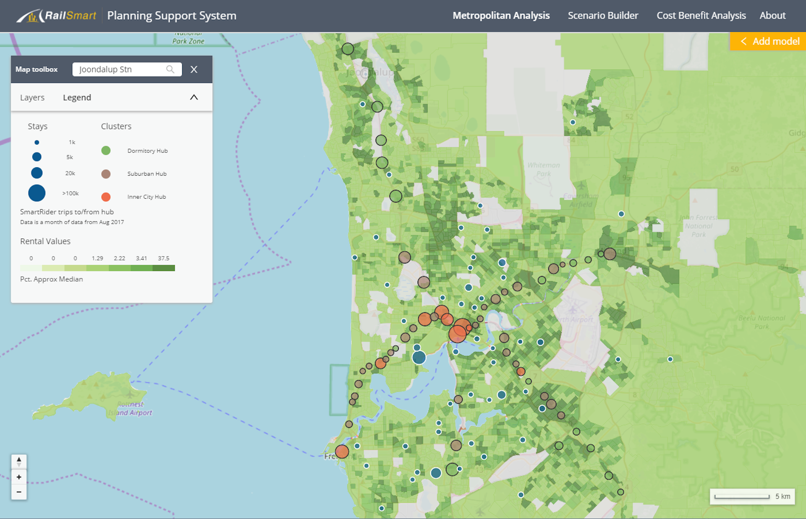Open the About page
This screenshot has width=806, height=519.
coord(772,16)
